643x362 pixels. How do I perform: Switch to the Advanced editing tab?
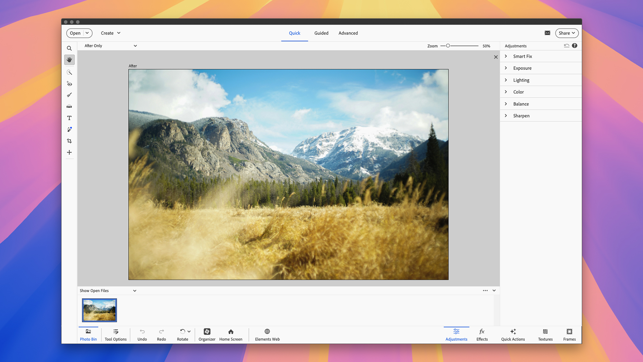348,33
